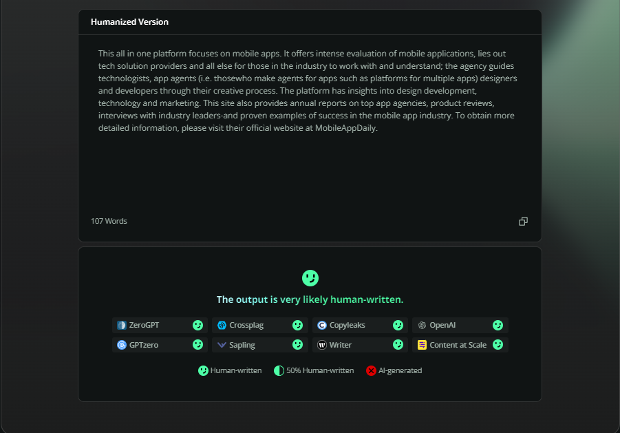Click the Human-written legend smiley
The height and width of the screenshot is (433, 620).
203,370
